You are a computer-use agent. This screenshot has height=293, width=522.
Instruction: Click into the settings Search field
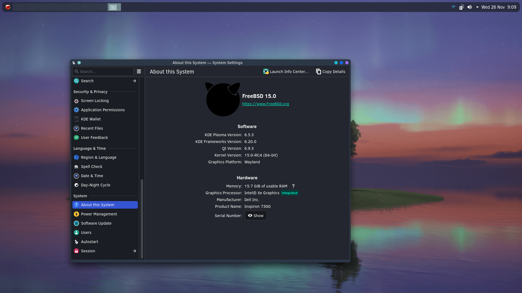point(105,72)
